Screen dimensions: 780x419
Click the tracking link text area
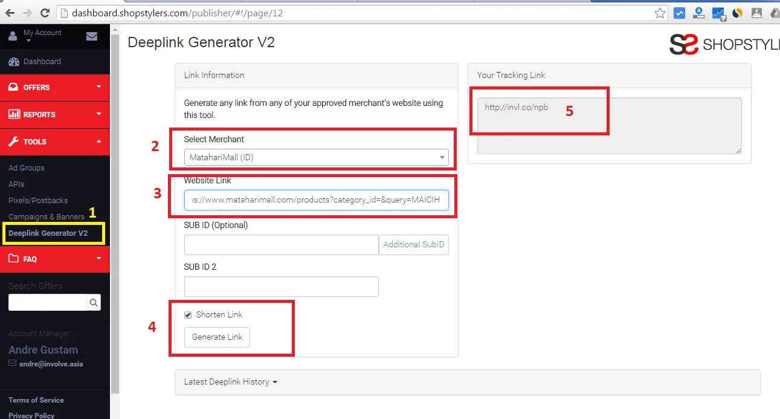click(609, 126)
